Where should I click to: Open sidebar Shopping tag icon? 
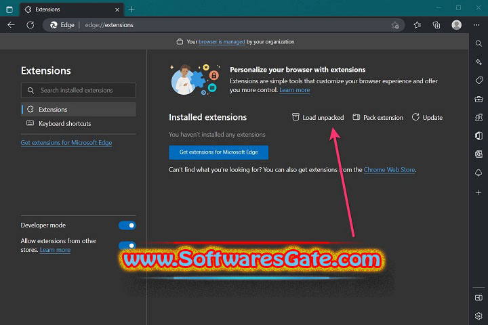479,81
